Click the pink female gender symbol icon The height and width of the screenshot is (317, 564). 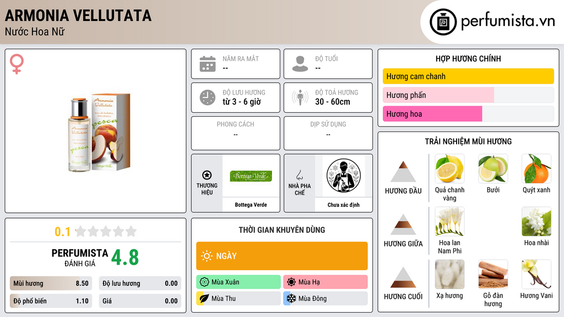coord(17,64)
